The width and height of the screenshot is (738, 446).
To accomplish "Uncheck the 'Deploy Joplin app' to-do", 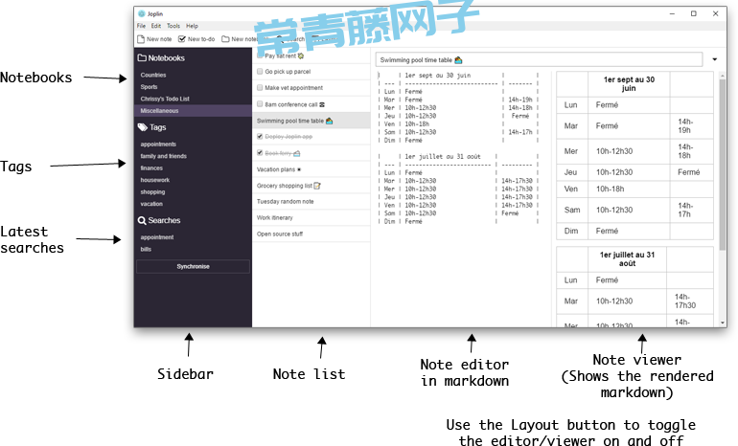I will point(260,137).
